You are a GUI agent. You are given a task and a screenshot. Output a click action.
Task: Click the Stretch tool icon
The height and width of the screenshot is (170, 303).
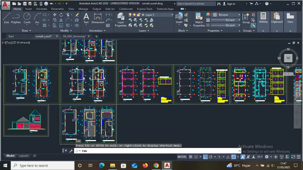(x=55, y=25)
